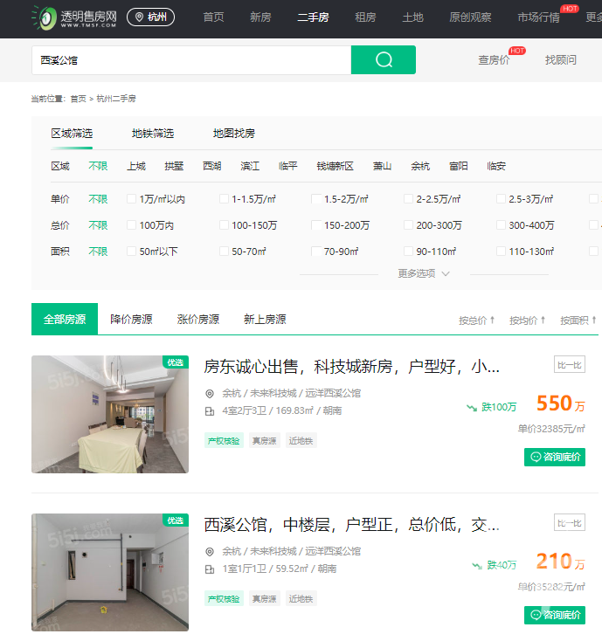
Task: Open listing title 西溪公馆，中楼层，户型正
Action: point(352,525)
